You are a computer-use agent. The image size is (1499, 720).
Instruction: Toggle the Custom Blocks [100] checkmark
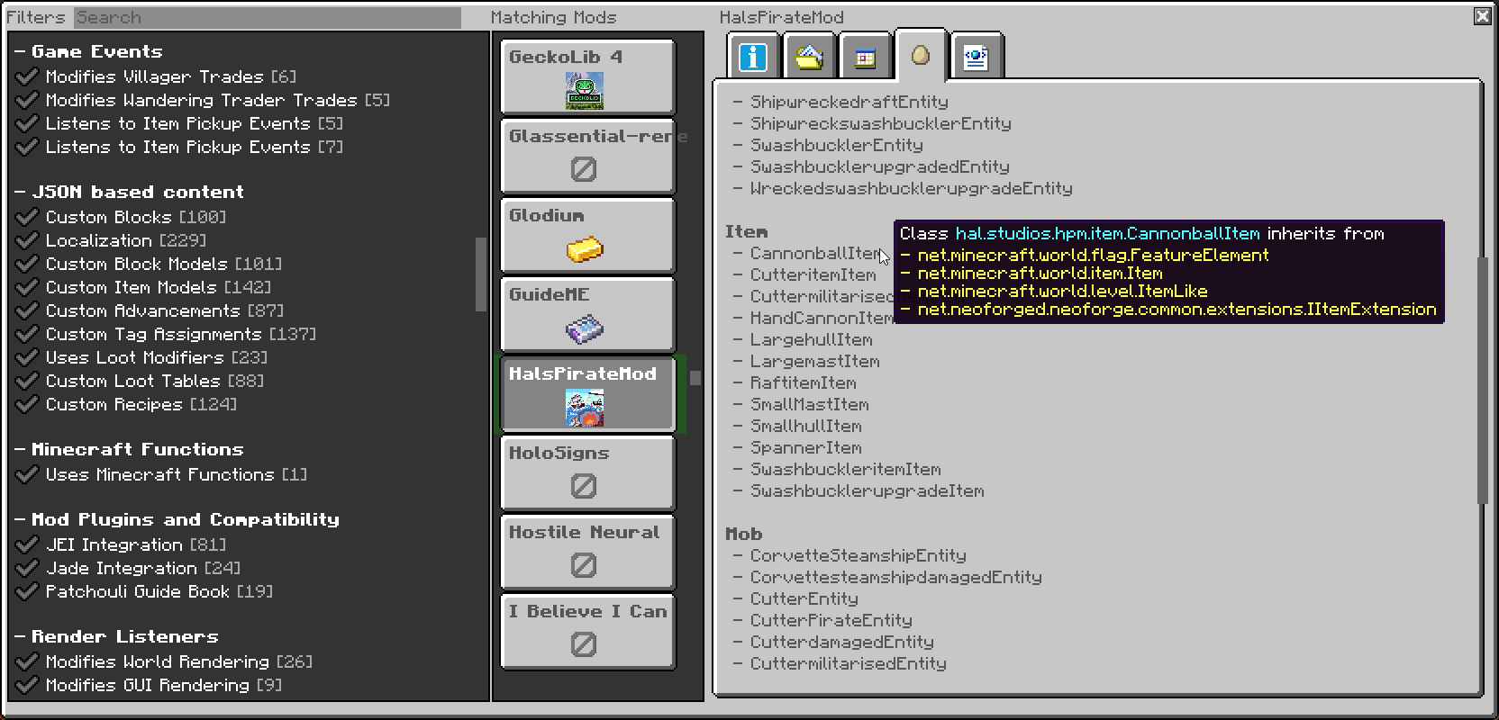point(28,217)
